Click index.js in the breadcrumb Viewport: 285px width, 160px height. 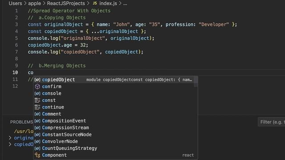108,3
